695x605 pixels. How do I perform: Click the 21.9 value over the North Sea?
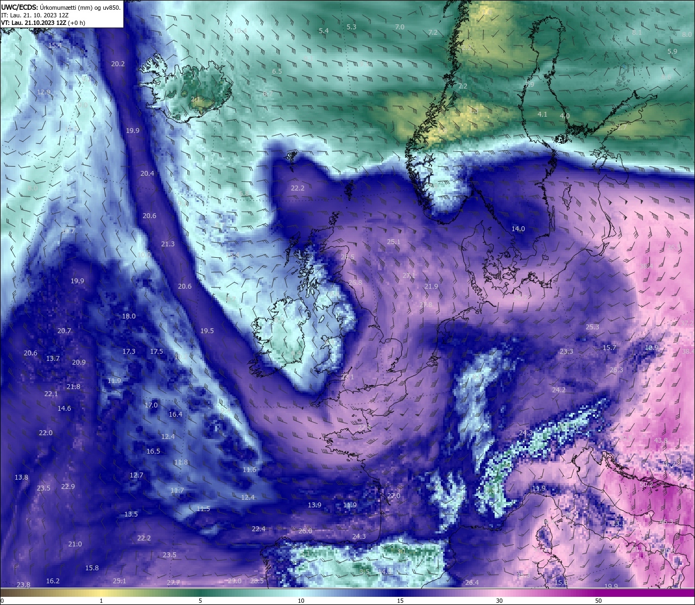click(x=431, y=286)
